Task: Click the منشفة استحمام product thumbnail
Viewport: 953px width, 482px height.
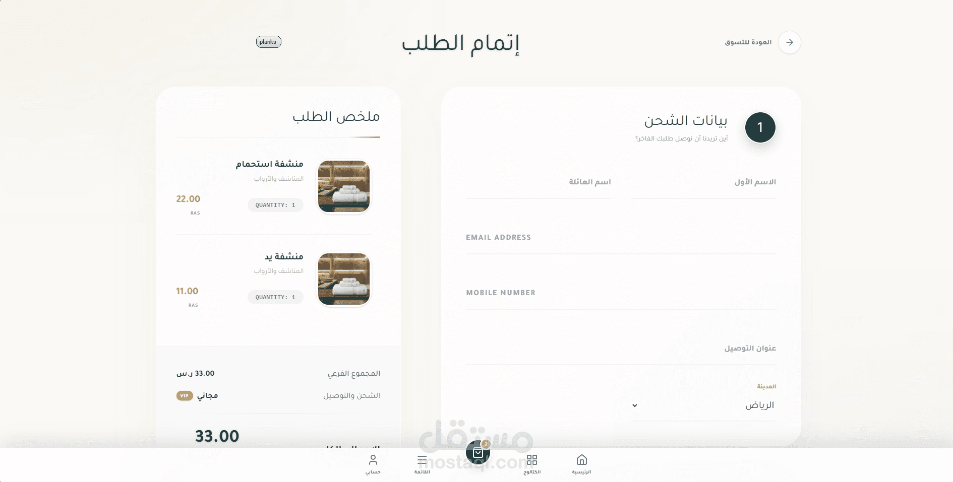Action: [344, 187]
